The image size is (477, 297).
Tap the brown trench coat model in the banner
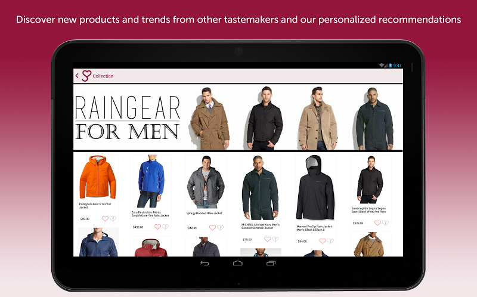click(x=210, y=118)
